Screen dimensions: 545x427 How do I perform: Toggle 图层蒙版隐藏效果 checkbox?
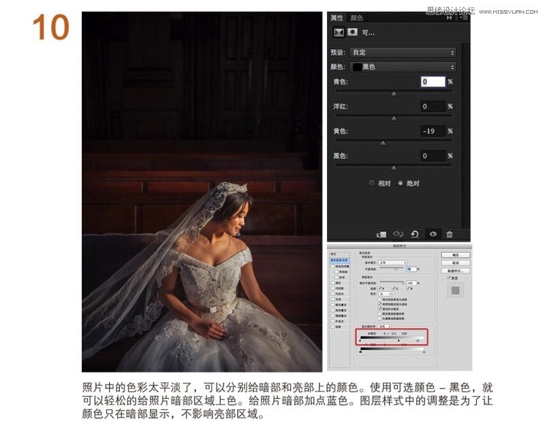379,314
